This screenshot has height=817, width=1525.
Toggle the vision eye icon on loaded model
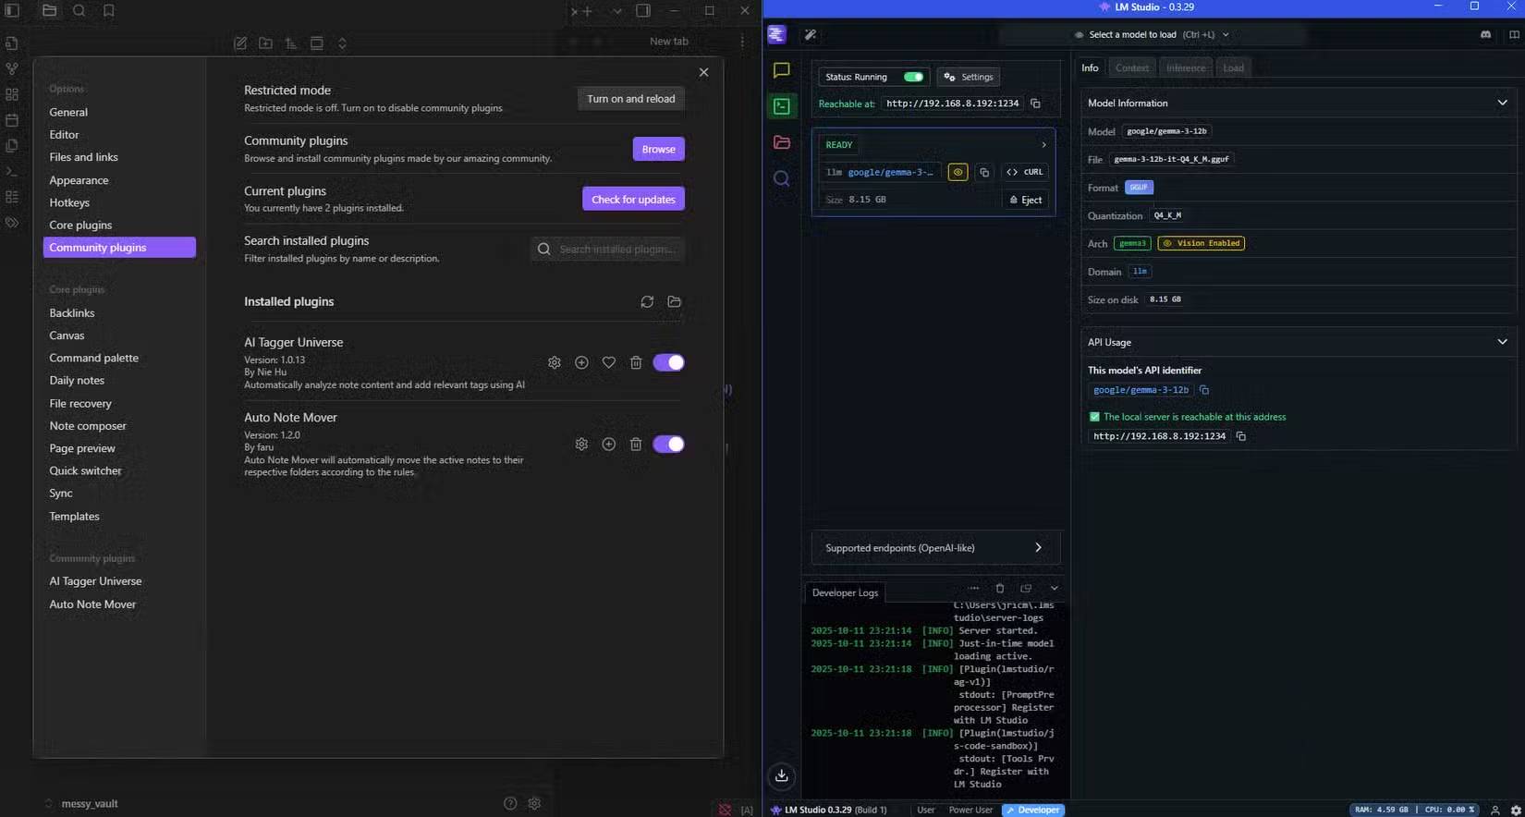[958, 172]
